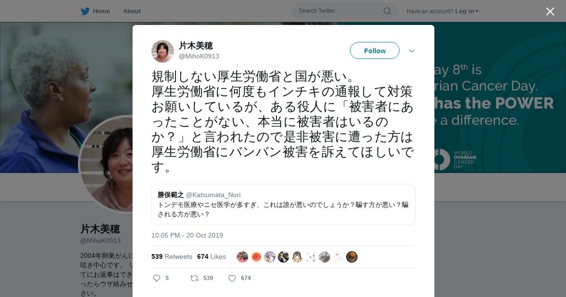The width and height of the screenshot is (566, 297).
Task: Expand the tweet options chevron
Action: coord(412,51)
